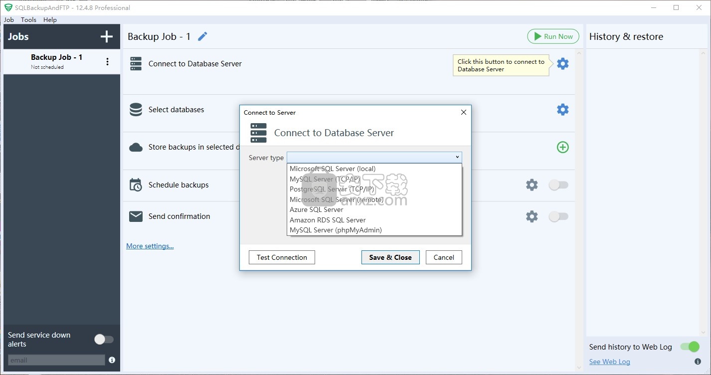
Task: Click the Send confirmation envelope icon
Action: [x=136, y=216]
